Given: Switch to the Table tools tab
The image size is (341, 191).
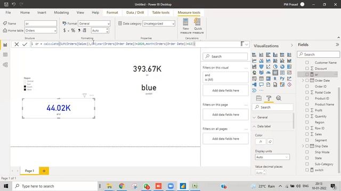Looking at the screenshot, I should (161, 13).
